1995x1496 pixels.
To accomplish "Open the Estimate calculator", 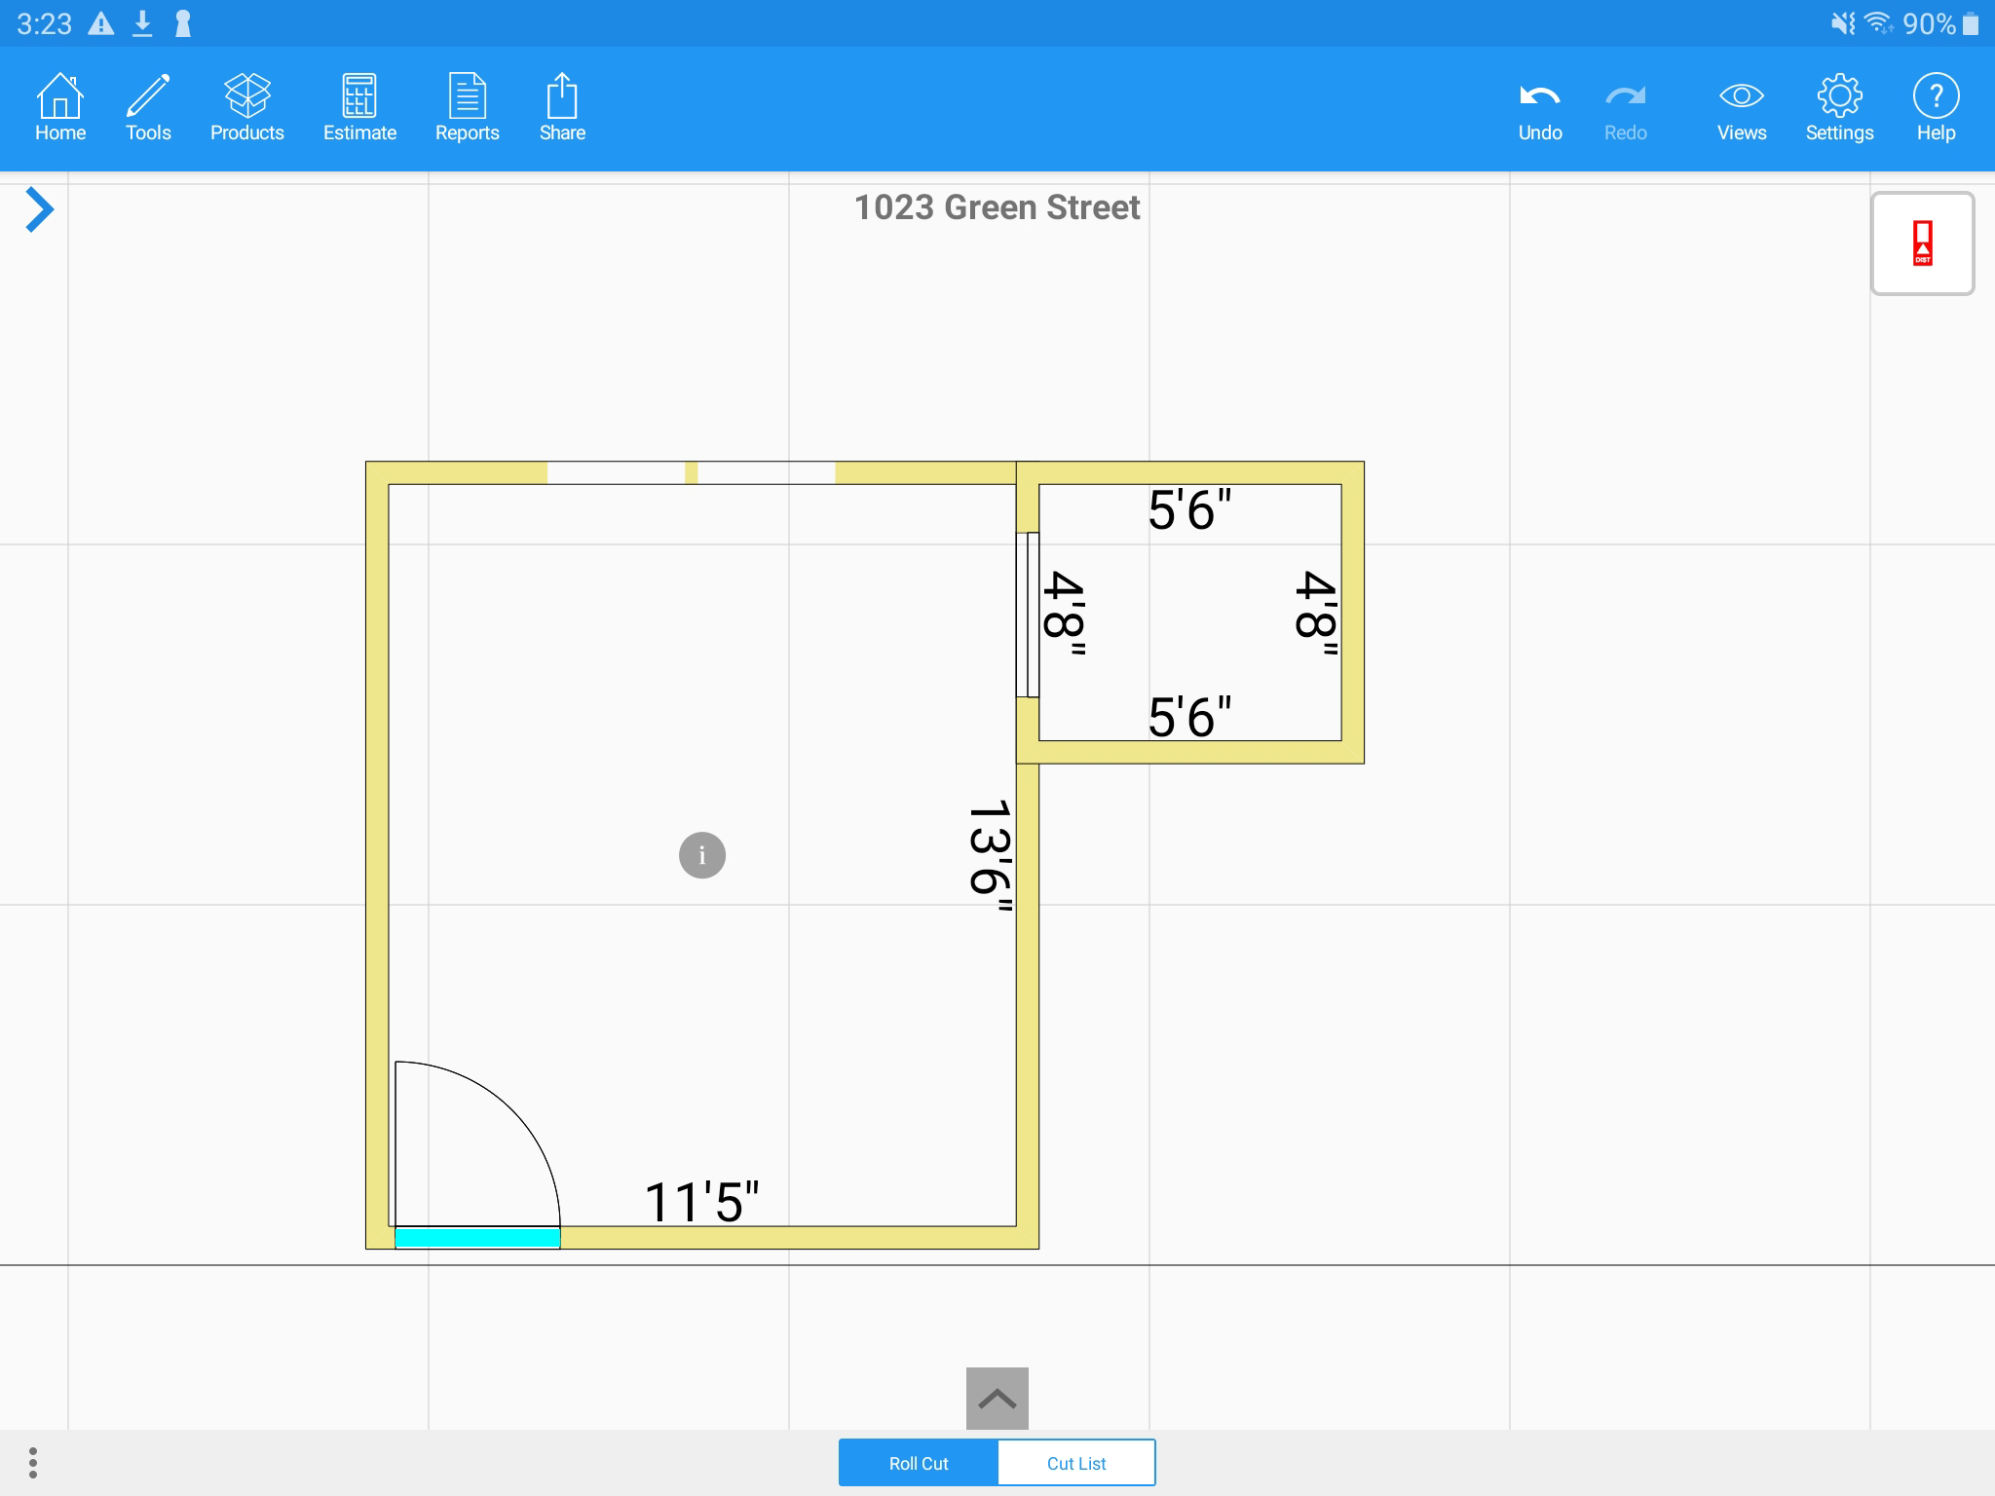I will point(359,107).
